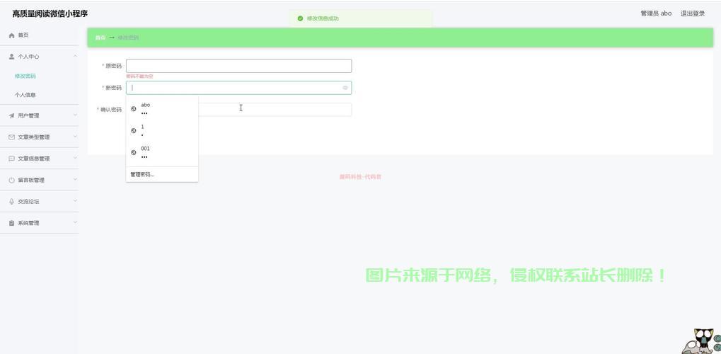Click the clipboard icon for 系统管理
Viewport: 721px width, 354px height.
pos(11,223)
